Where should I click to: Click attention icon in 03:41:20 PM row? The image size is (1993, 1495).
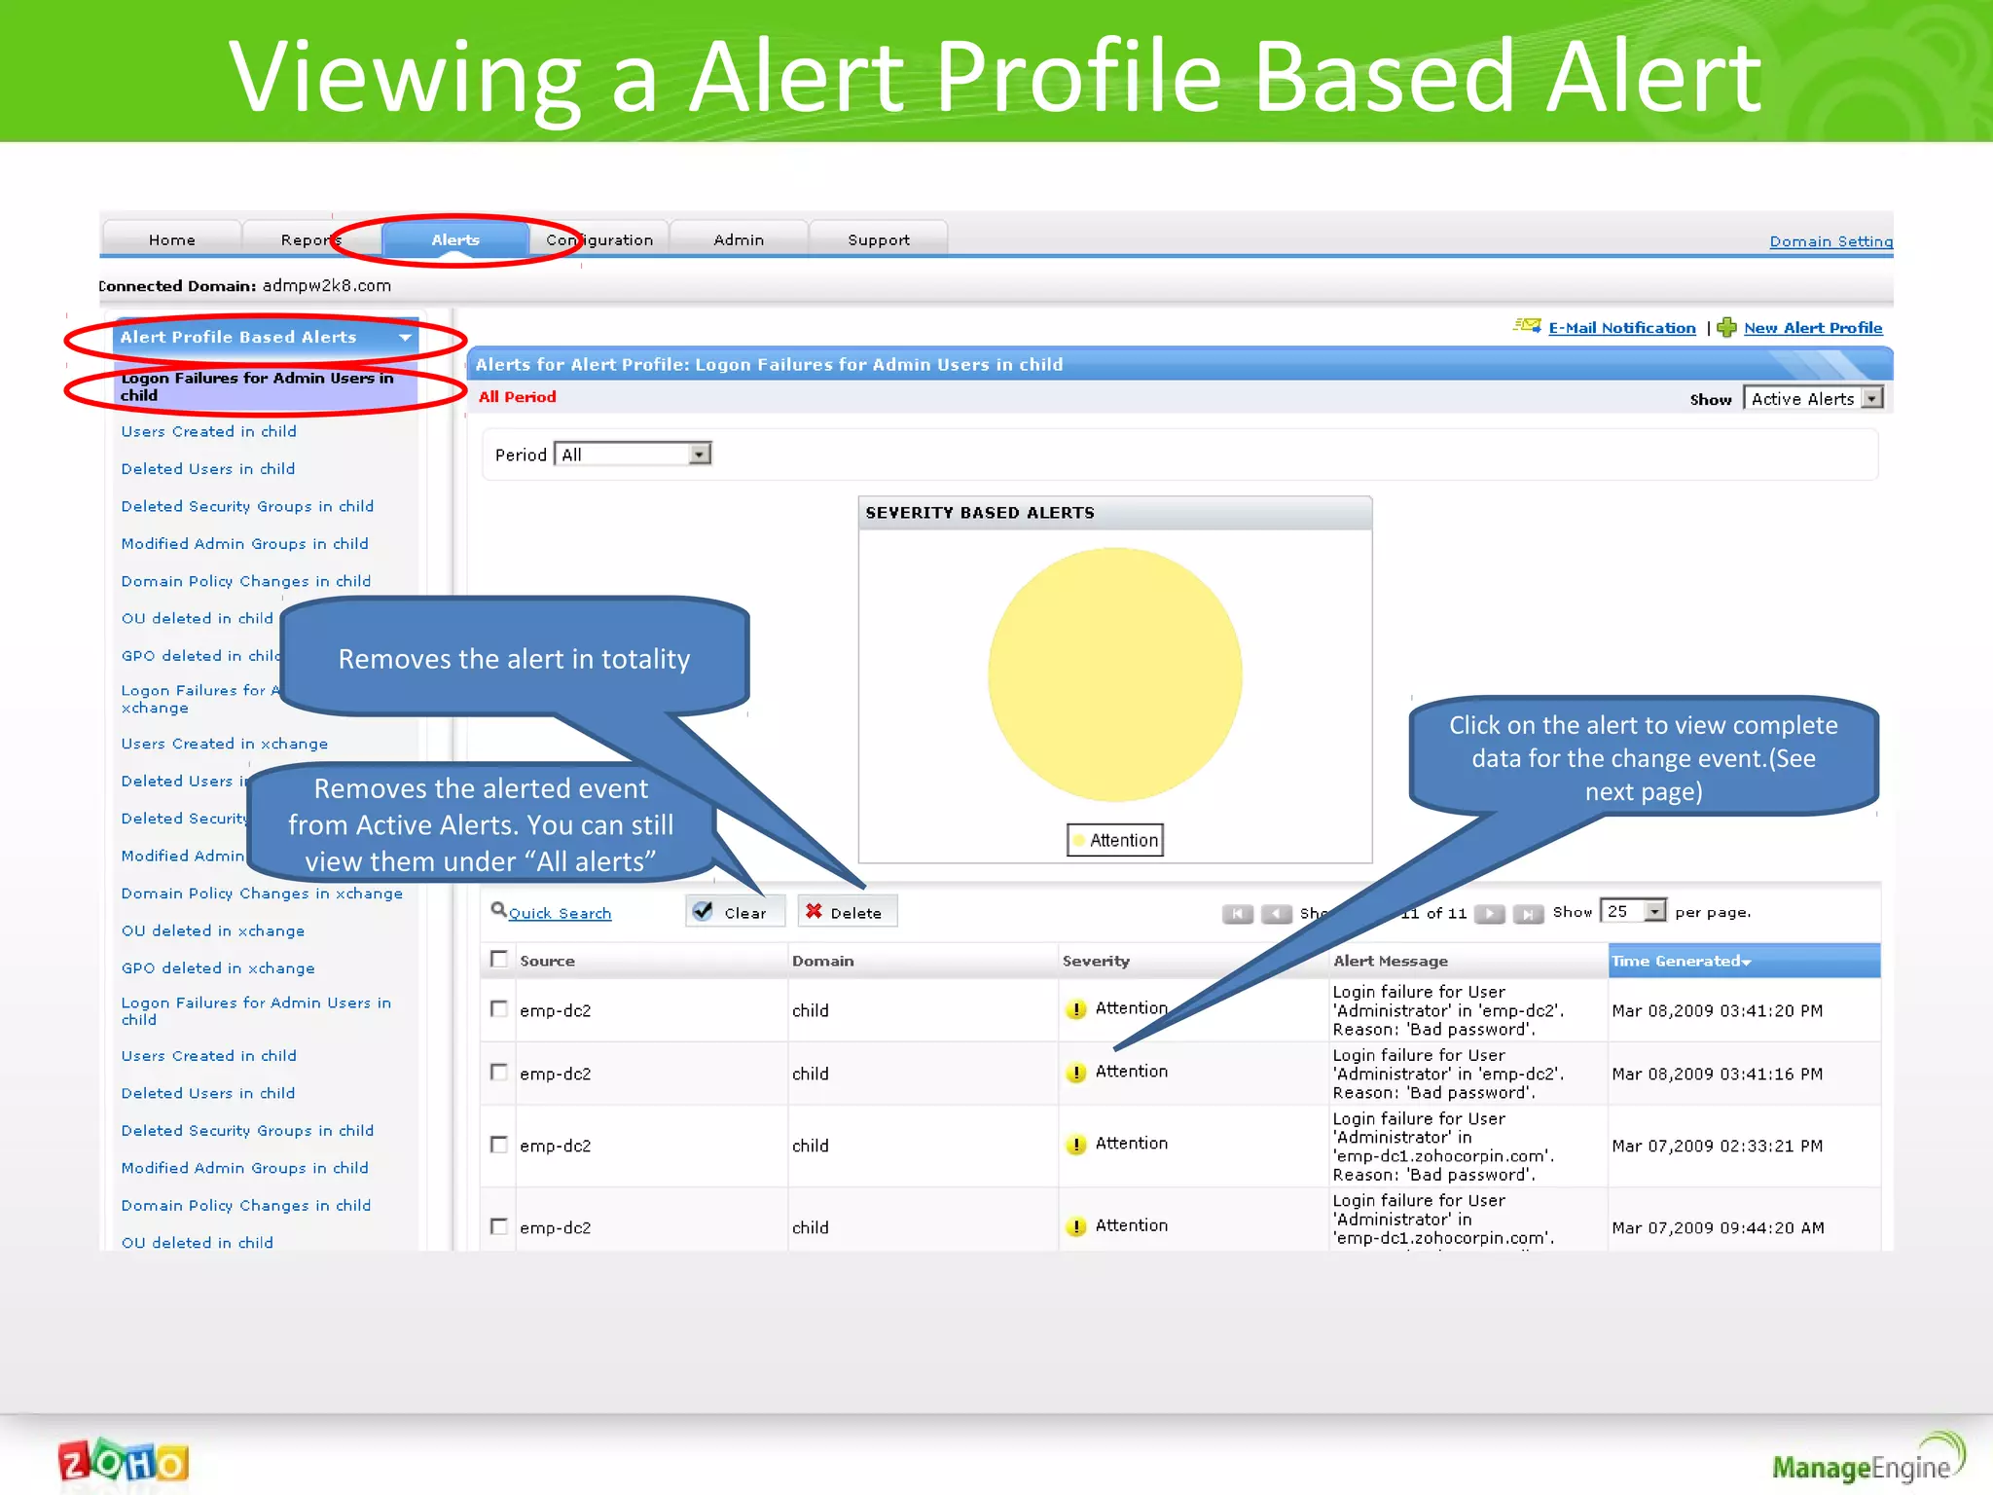[1075, 1009]
